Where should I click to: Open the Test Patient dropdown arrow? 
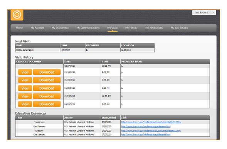(x=213, y=13)
